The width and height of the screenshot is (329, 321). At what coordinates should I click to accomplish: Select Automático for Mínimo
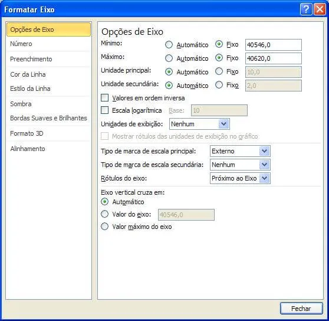point(169,45)
